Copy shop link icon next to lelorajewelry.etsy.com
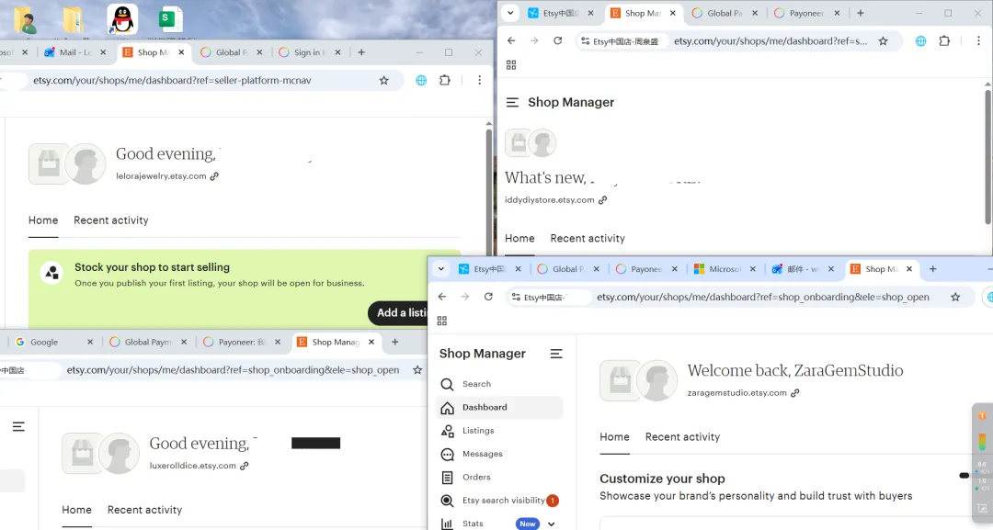 (x=214, y=176)
